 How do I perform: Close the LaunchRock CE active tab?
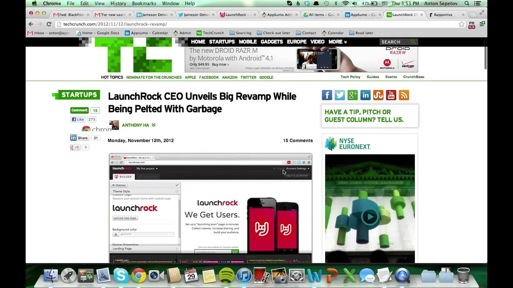(421, 15)
